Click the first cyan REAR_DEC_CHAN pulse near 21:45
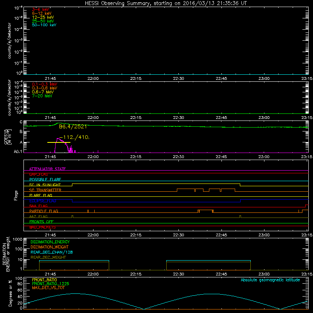The width and height of the screenshot is (313, 313). point(74,261)
